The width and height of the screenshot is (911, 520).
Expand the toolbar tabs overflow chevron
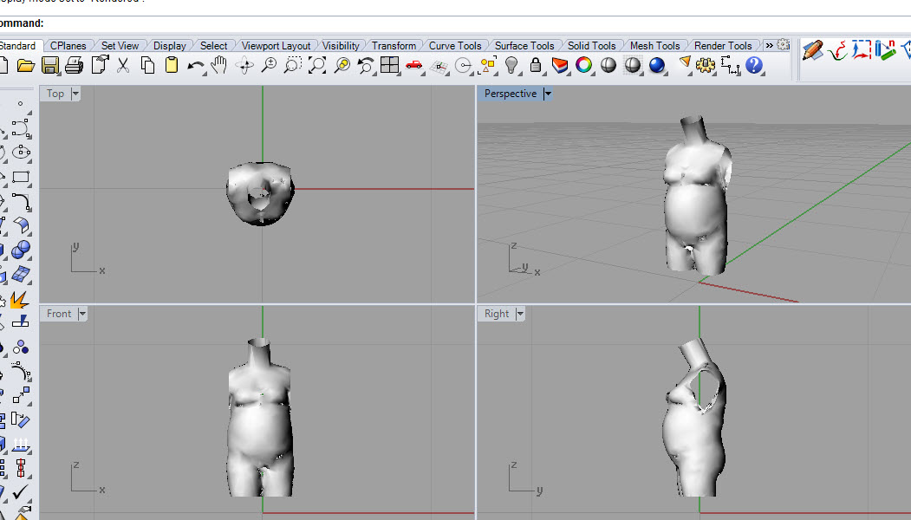769,45
